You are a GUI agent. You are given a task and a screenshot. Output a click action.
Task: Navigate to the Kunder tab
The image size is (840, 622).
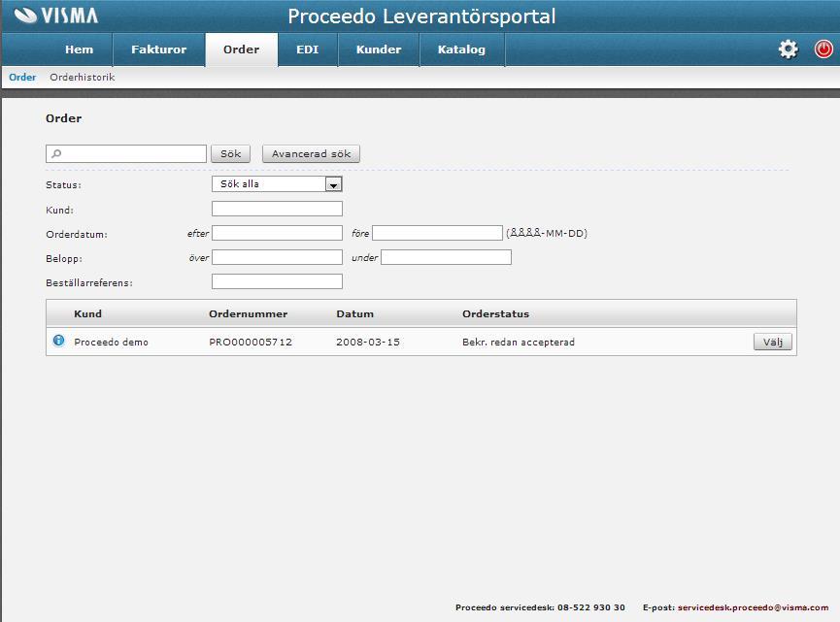[x=379, y=49]
